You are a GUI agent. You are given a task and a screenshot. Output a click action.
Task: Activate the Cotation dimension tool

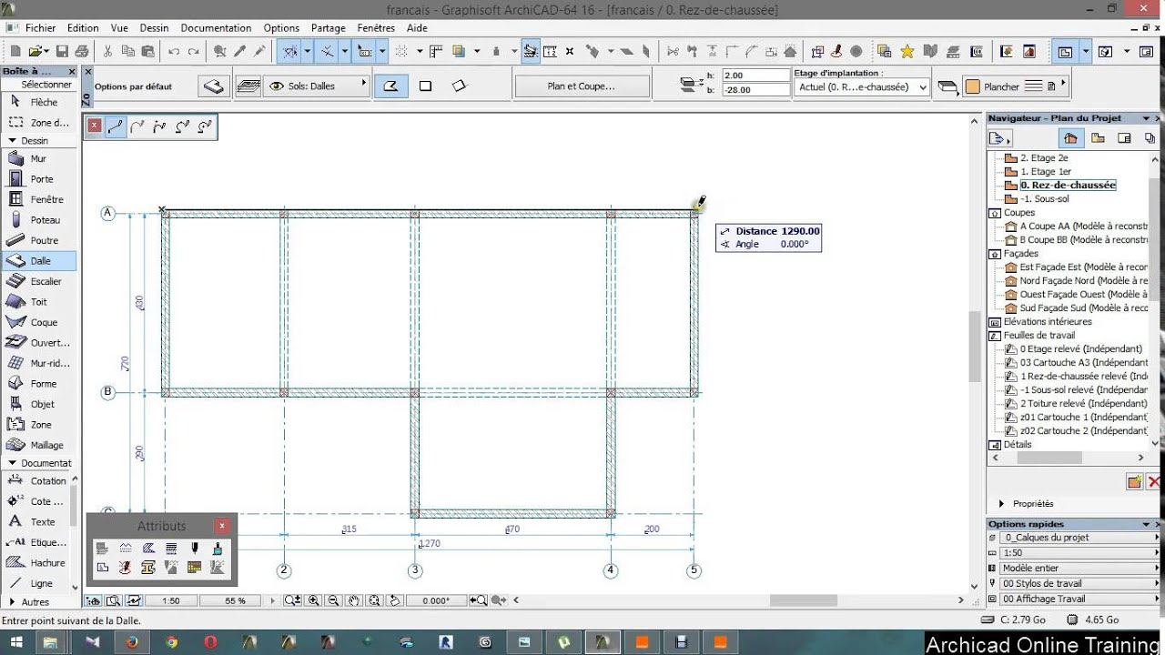(x=37, y=481)
